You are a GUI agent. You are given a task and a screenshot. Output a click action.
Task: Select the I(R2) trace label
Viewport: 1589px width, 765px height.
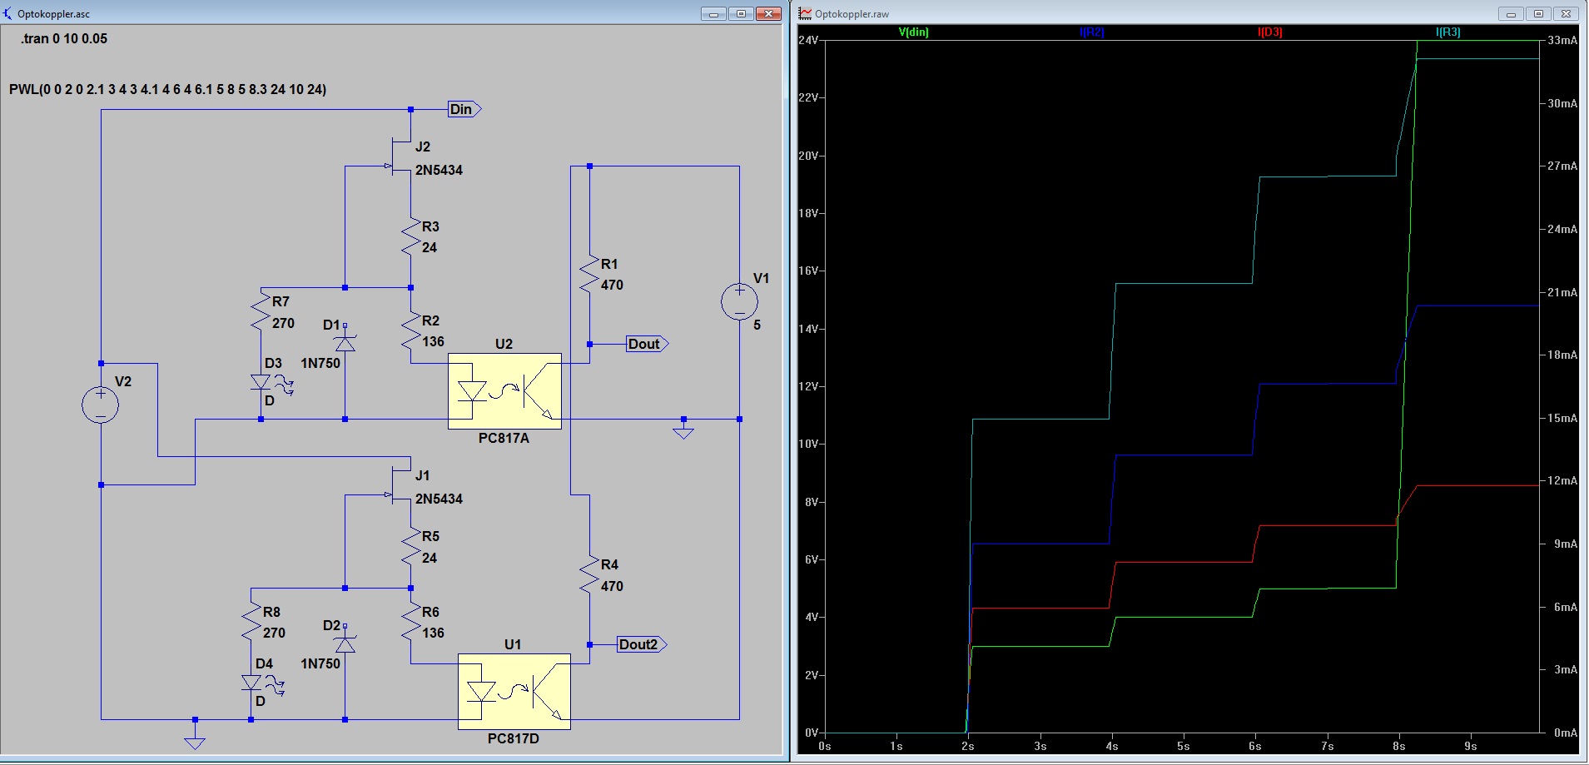[x=1091, y=32]
